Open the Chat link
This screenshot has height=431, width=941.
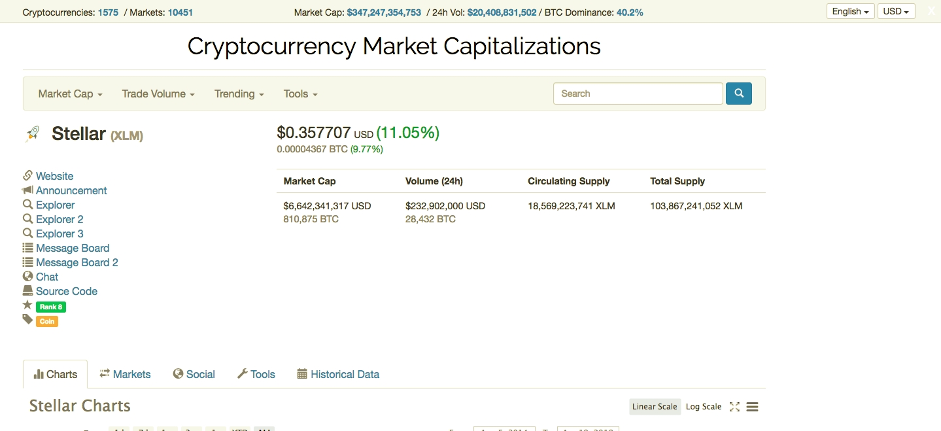tap(47, 277)
